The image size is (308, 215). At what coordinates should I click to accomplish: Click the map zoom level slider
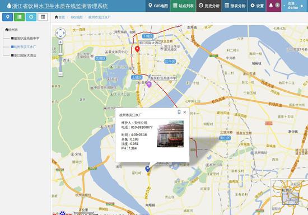60,58
